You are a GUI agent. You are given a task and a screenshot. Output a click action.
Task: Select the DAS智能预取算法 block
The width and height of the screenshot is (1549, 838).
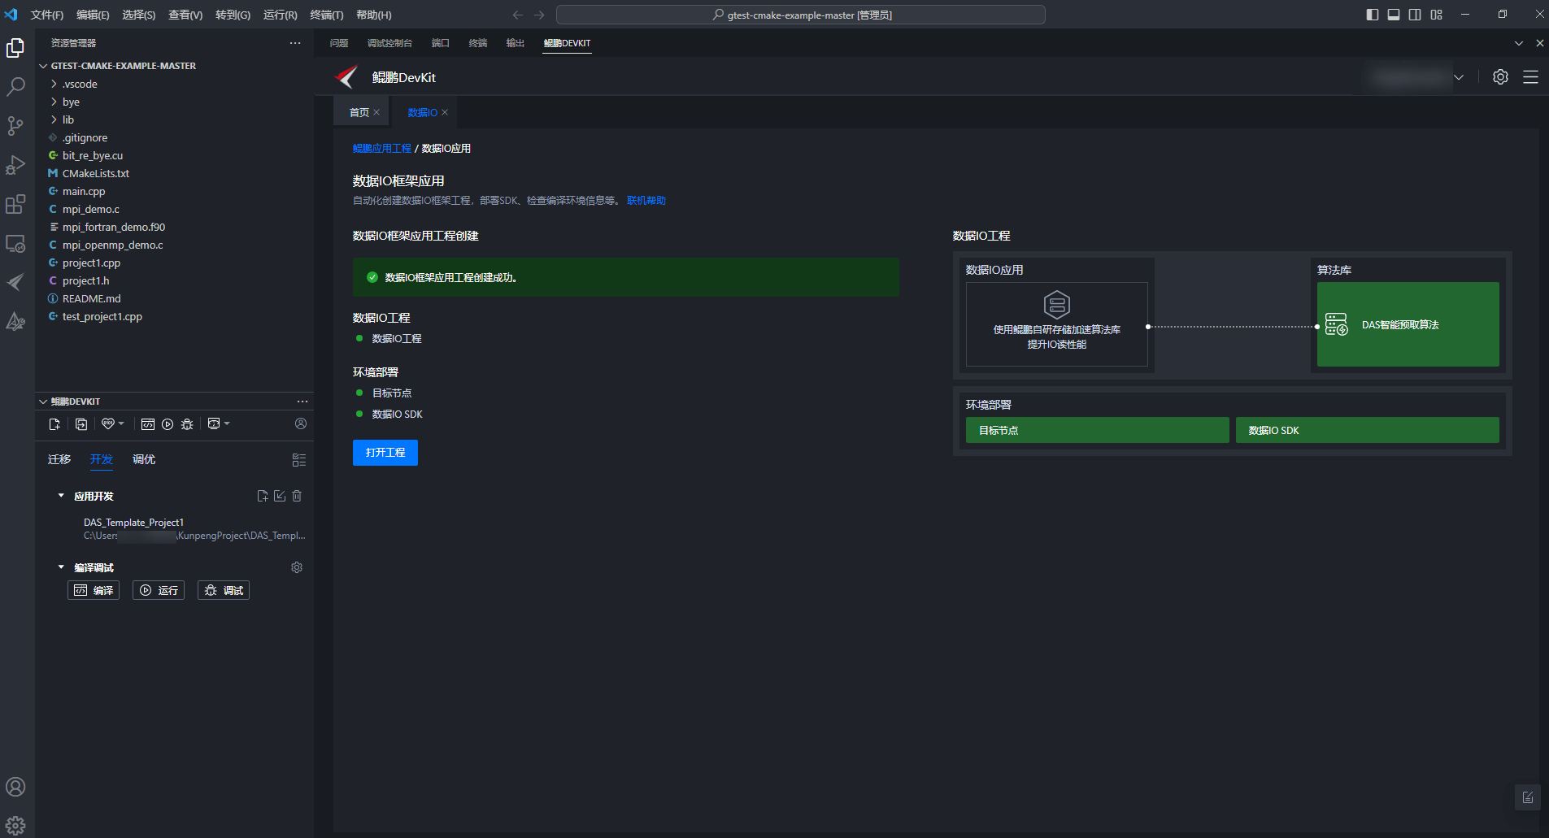click(x=1408, y=324)
